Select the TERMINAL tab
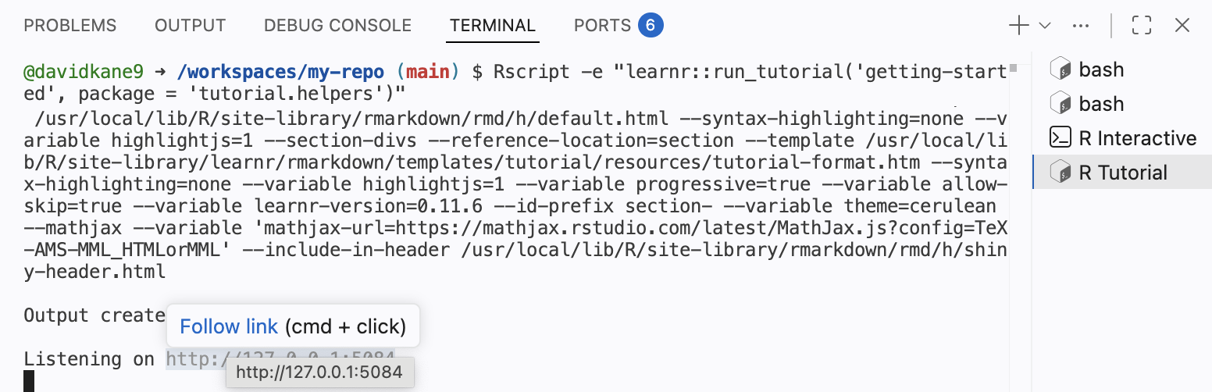 pyautogui.click(x=493, y=26)
